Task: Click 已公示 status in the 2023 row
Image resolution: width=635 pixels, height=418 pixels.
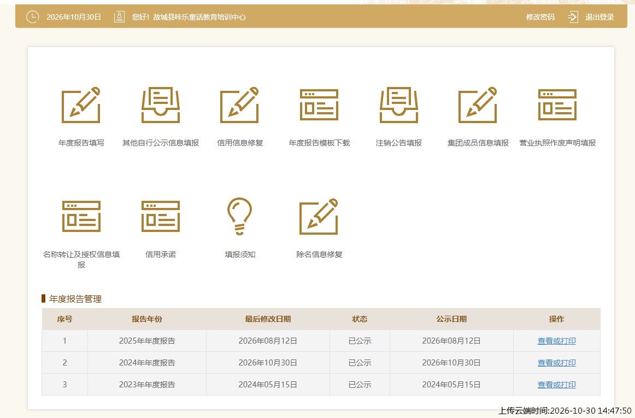Action: (360, 385)
